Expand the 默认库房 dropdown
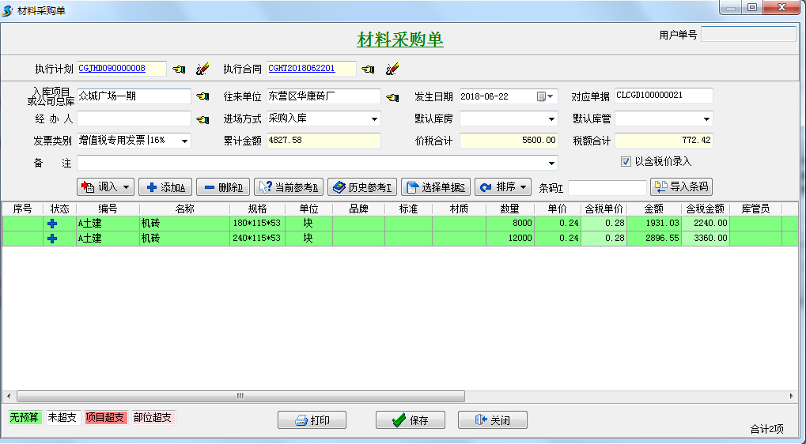 (x=551, y=119)
